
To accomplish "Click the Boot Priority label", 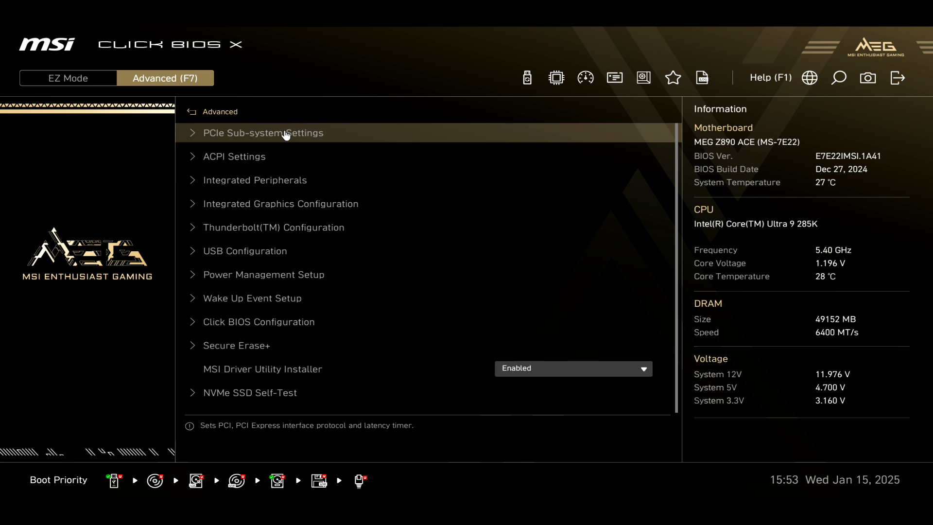I will click(x=59, y=480).
